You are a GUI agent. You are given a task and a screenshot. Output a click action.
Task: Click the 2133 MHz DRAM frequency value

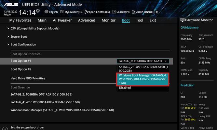tap(204, 63)
